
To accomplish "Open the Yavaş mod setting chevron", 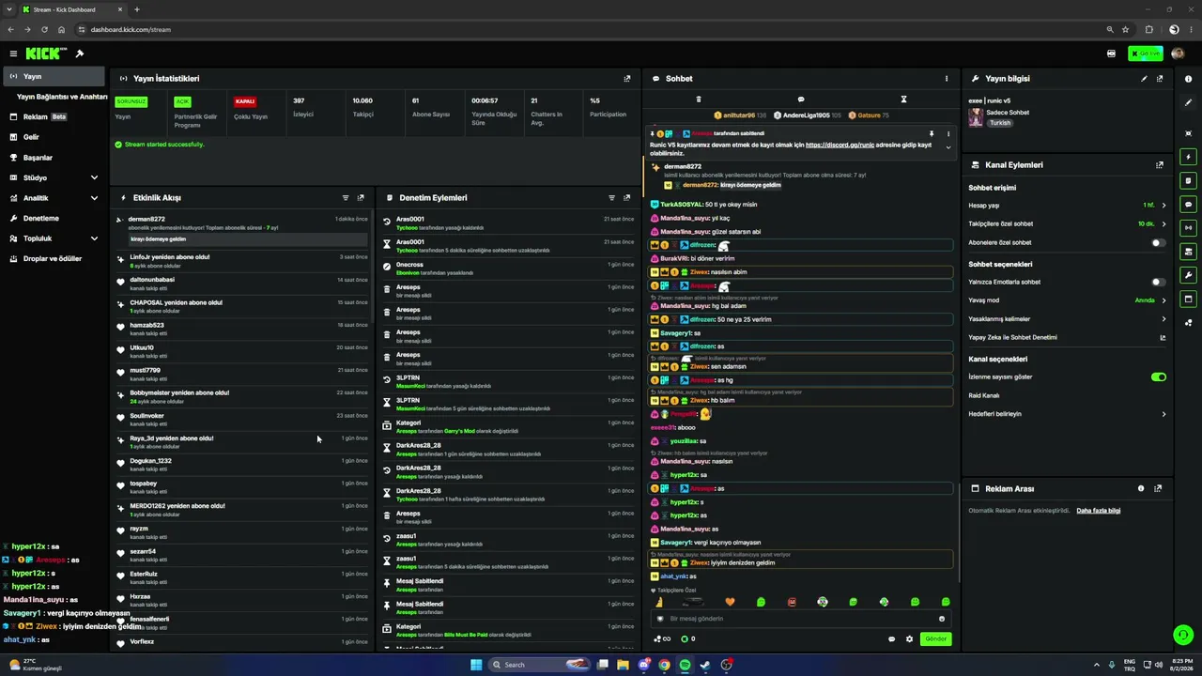I will coord(1163,300).
